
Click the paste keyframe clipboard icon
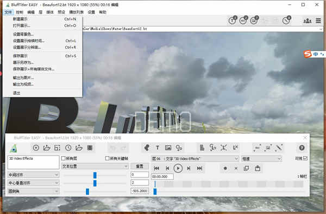(258, 168)
